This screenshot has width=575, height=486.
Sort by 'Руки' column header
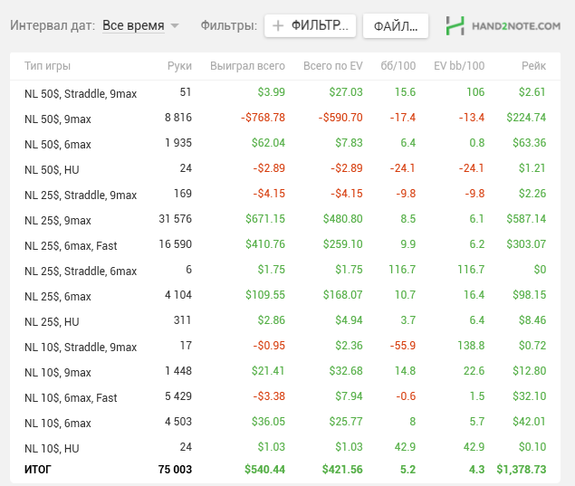click(179, 66)
